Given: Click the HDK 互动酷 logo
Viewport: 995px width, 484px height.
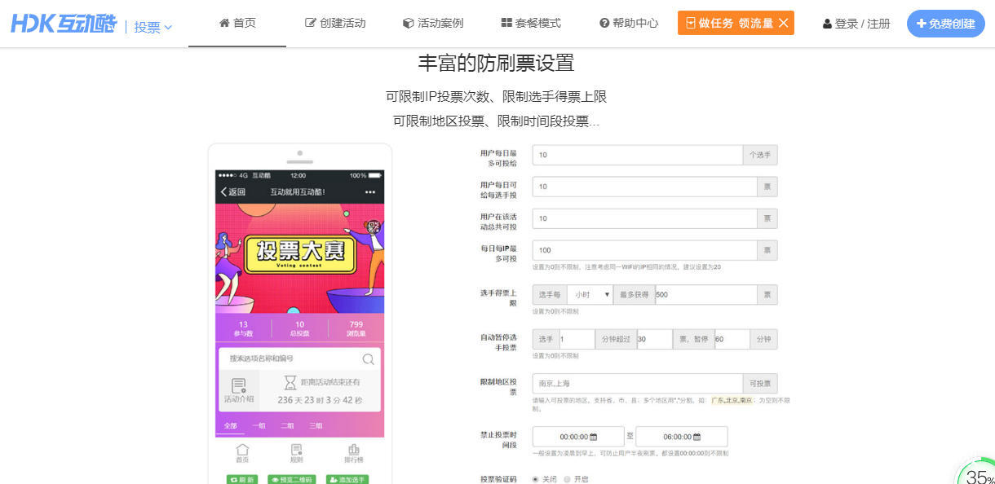Looking at the screenshot, I should (x=64, y=24).
